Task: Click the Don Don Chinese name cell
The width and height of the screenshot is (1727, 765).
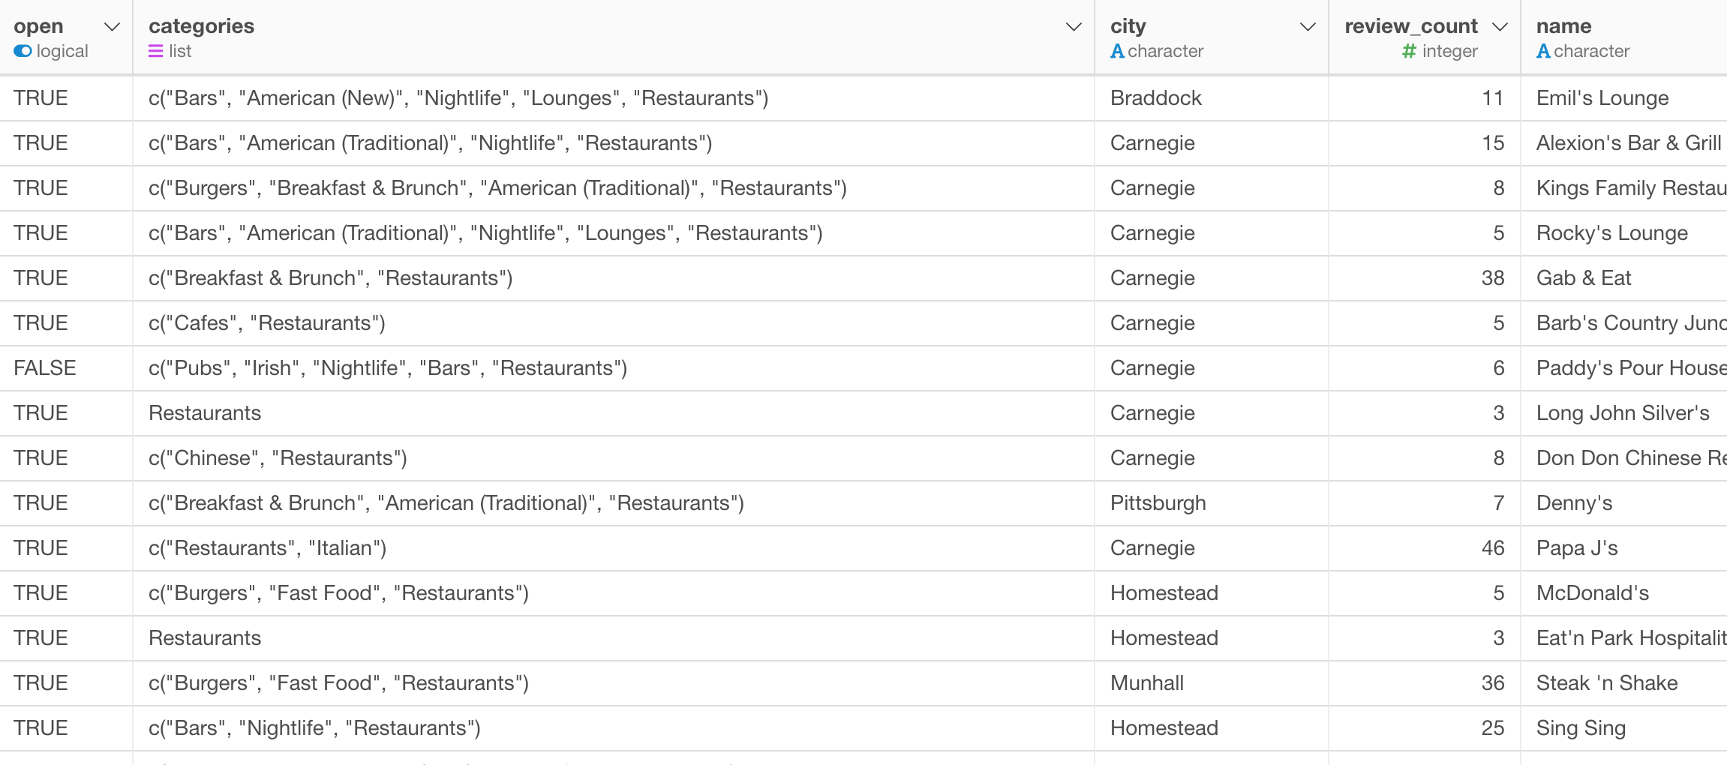Action: point(1624,458)
